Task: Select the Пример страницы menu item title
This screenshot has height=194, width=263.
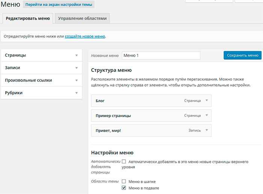Action: [x=113, y=116]
